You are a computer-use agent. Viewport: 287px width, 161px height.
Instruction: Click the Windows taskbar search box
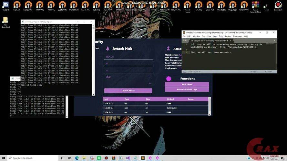(x=33, y=158)
